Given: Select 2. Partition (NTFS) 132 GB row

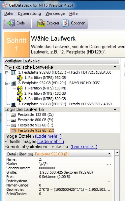Looking at the screenshot, I should 45,93.
